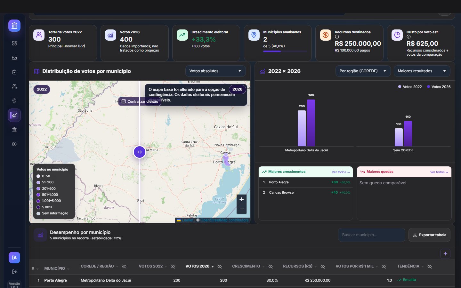Sort by MUNICÍPIO column header
461x288 pixels.
click(x=54, y=268)
